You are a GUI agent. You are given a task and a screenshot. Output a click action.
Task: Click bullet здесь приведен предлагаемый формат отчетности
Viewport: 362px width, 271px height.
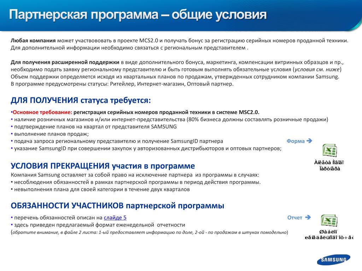pyautogui.click(x=98, y=225)
